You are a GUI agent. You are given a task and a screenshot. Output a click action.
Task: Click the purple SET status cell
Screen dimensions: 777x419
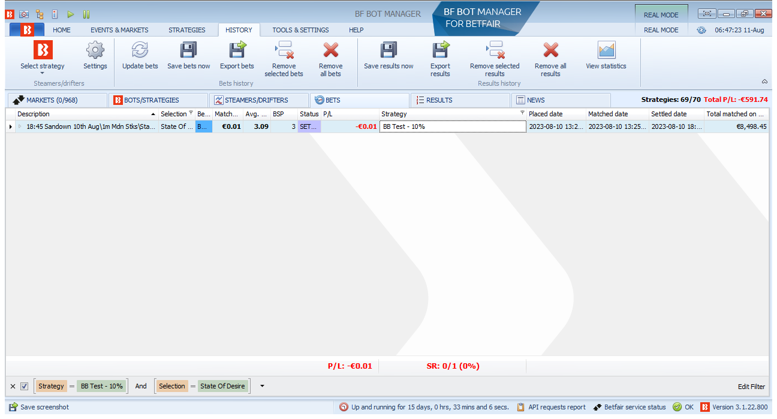[309, 126]
